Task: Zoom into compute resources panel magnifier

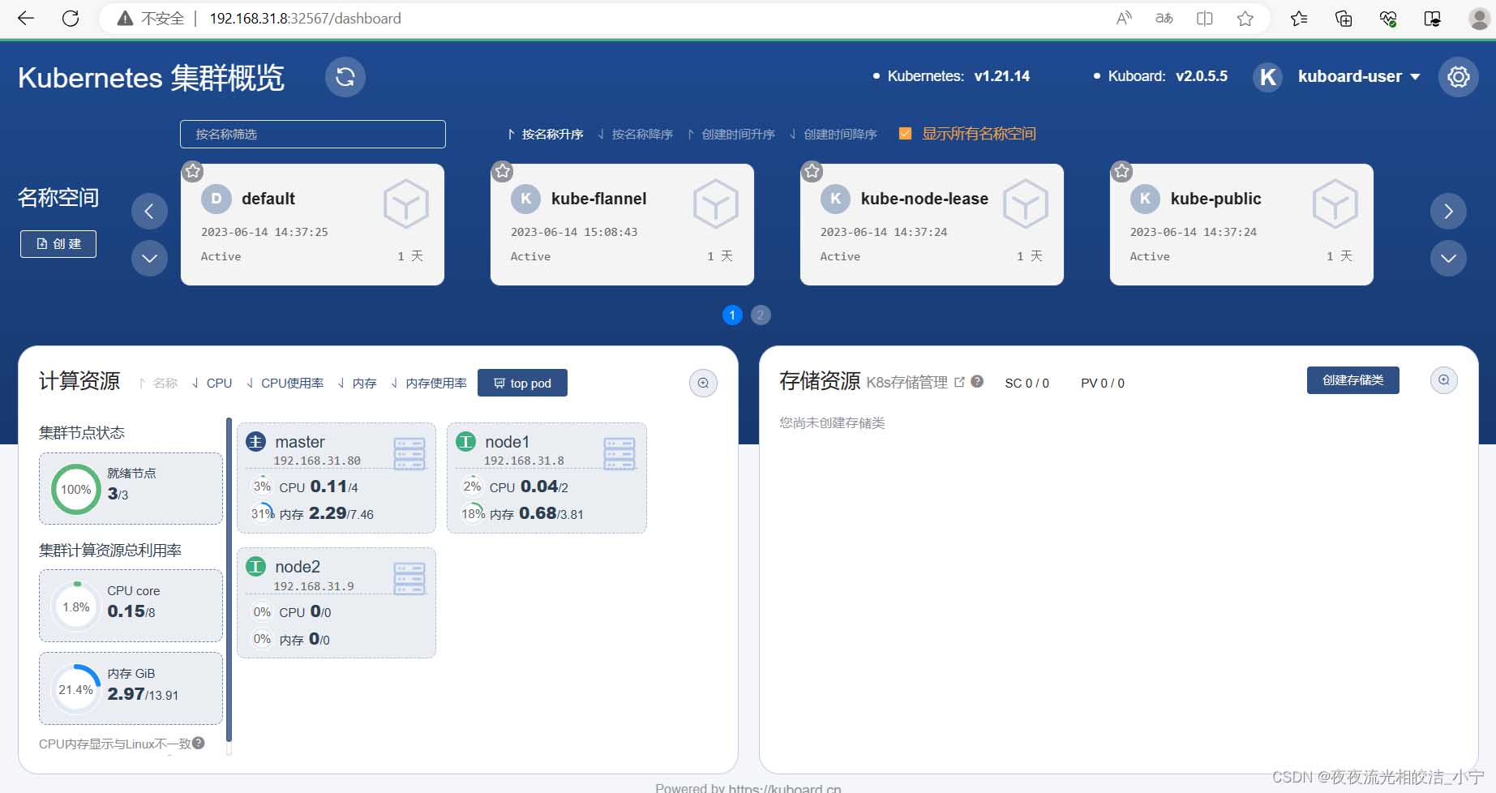Action: coord(703,383)
